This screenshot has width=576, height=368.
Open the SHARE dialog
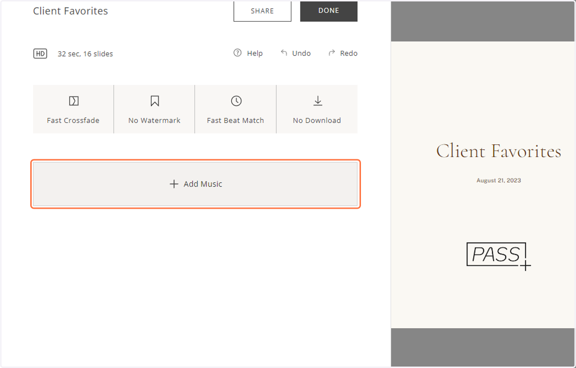coord(262,11)
